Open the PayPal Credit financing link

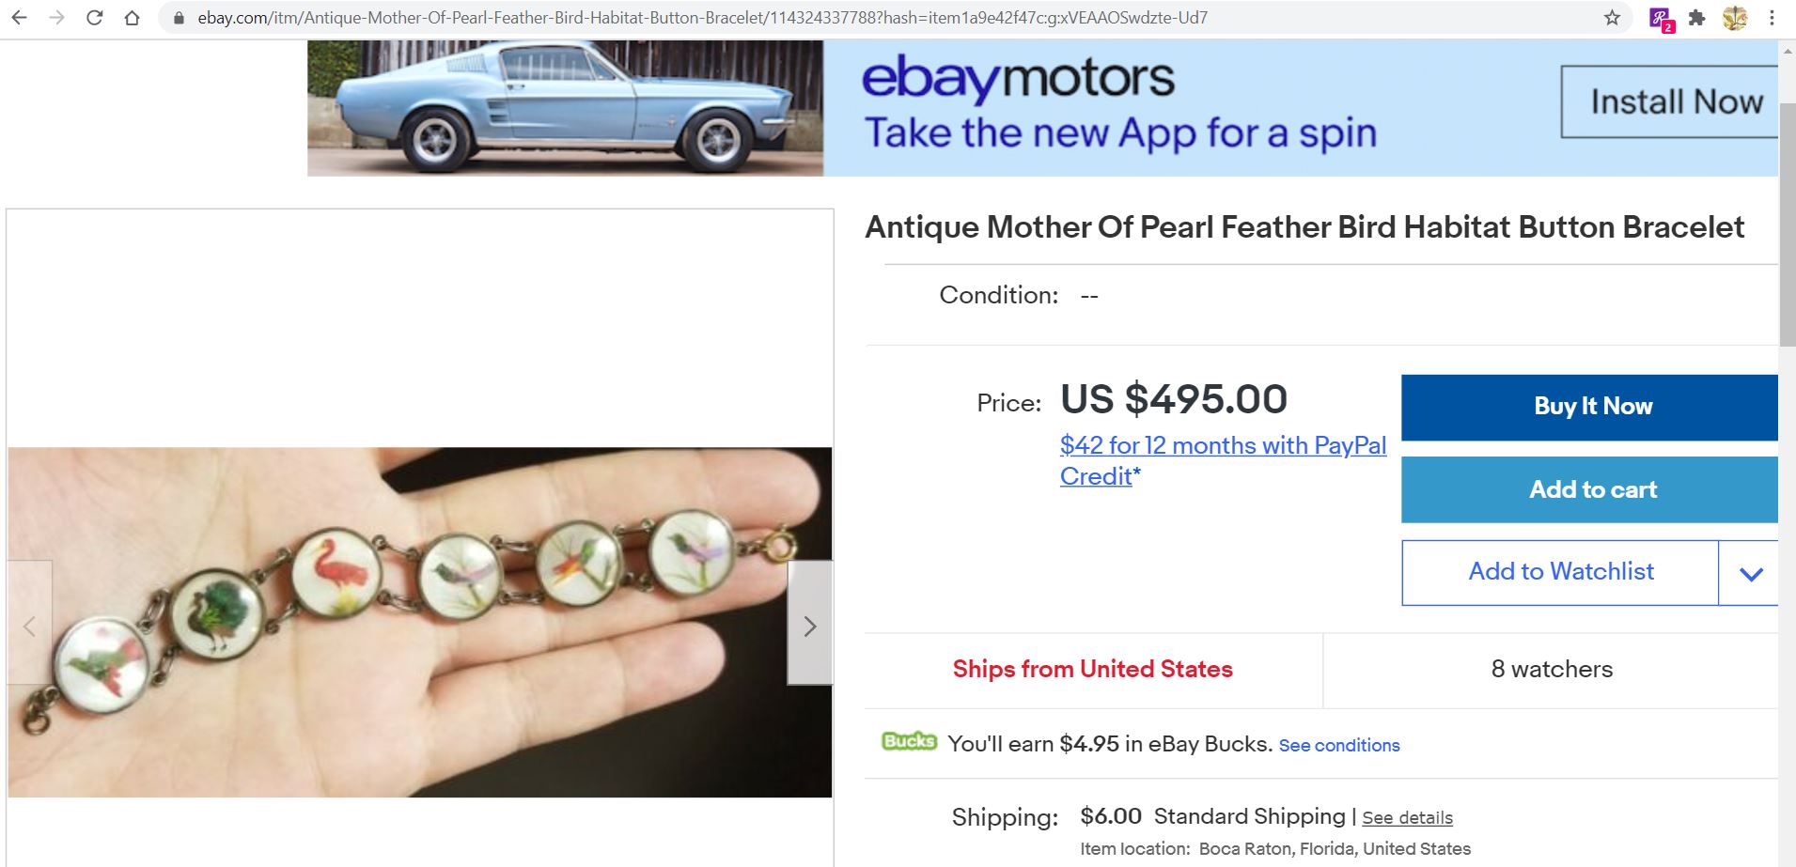[x=1222, y=460]
